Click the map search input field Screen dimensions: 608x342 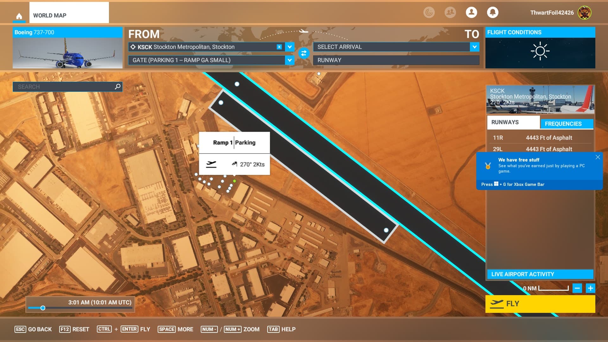pyautogui.click(x=63, y=86)
